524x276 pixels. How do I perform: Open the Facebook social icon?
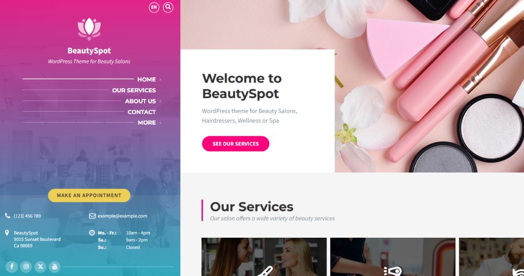click(12, 267)
